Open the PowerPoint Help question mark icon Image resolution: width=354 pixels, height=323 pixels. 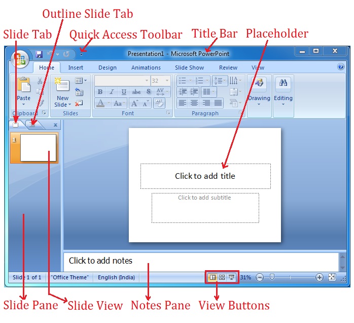point(341,67)
